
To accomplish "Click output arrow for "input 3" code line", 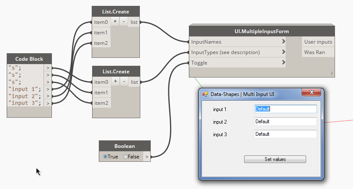I will (48, 103).
